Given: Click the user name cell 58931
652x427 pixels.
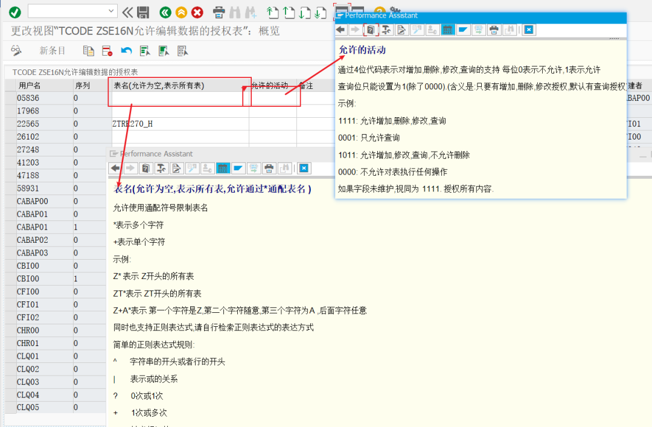Looking at the screenshot, I should click(44, 188).
